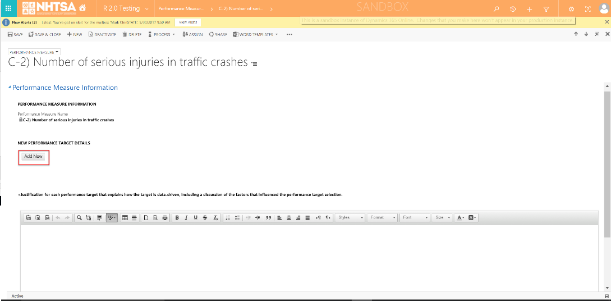Open the text color picker
This screenshot has height=301, width=611.
click(x=460, y=217)
